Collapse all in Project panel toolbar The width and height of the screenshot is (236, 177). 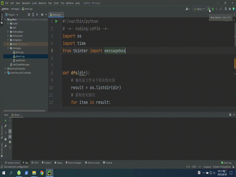(37, 14)
